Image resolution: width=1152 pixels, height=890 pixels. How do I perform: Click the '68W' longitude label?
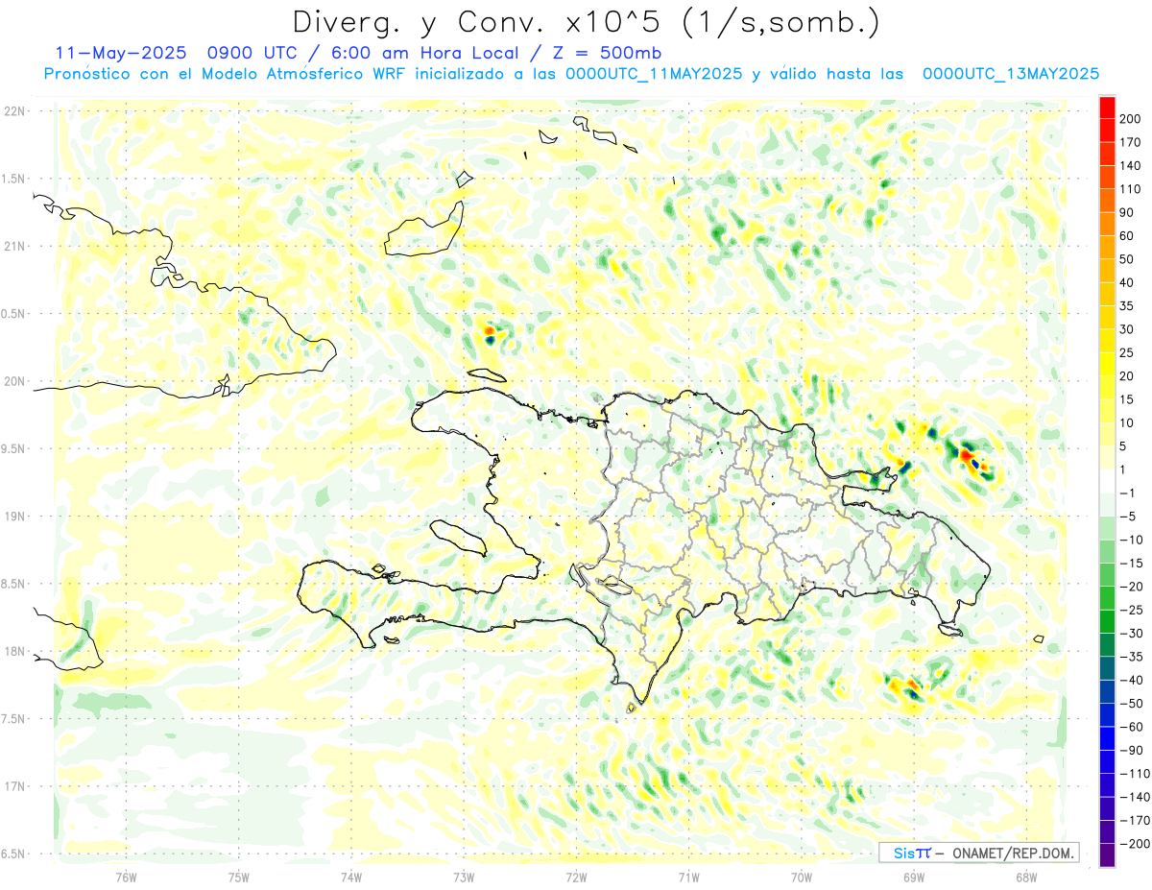(1025, 877)
